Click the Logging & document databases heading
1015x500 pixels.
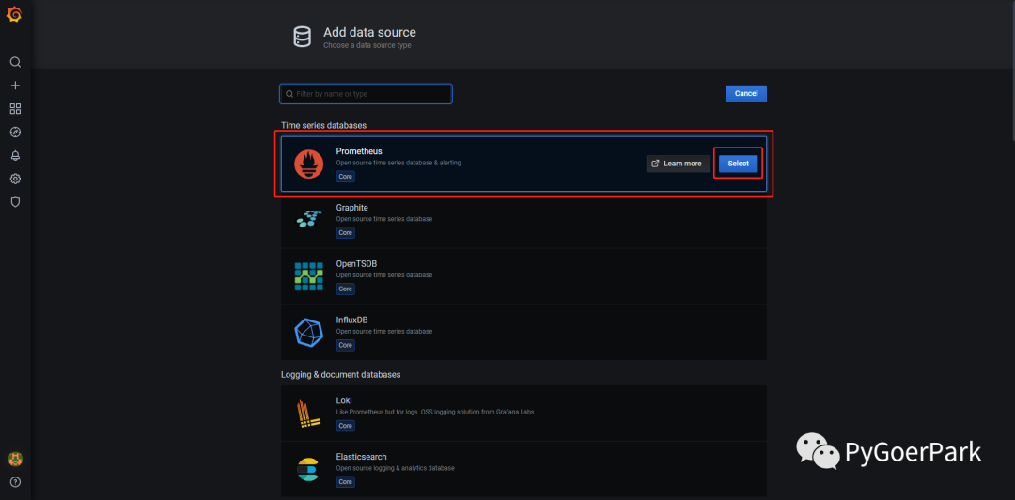click(x=340, y=374)
